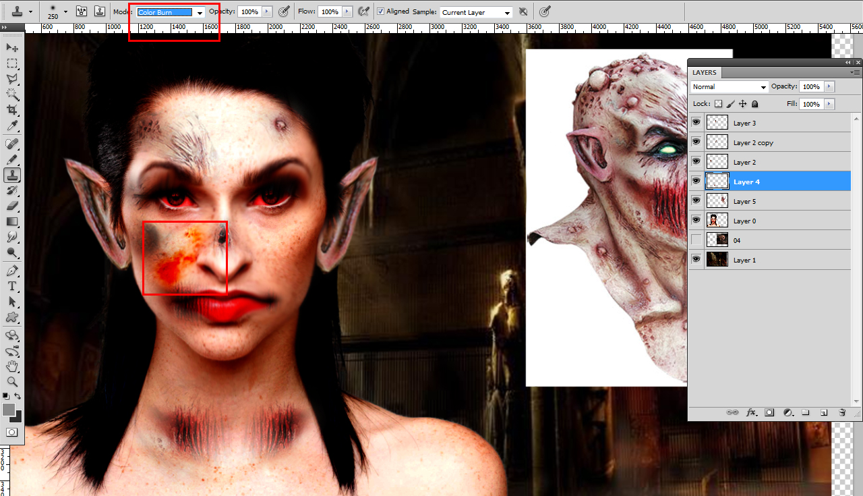Hide Layer 5 visibility eye
The height and width of the screenshot is (496, 863).
point(696,201)
